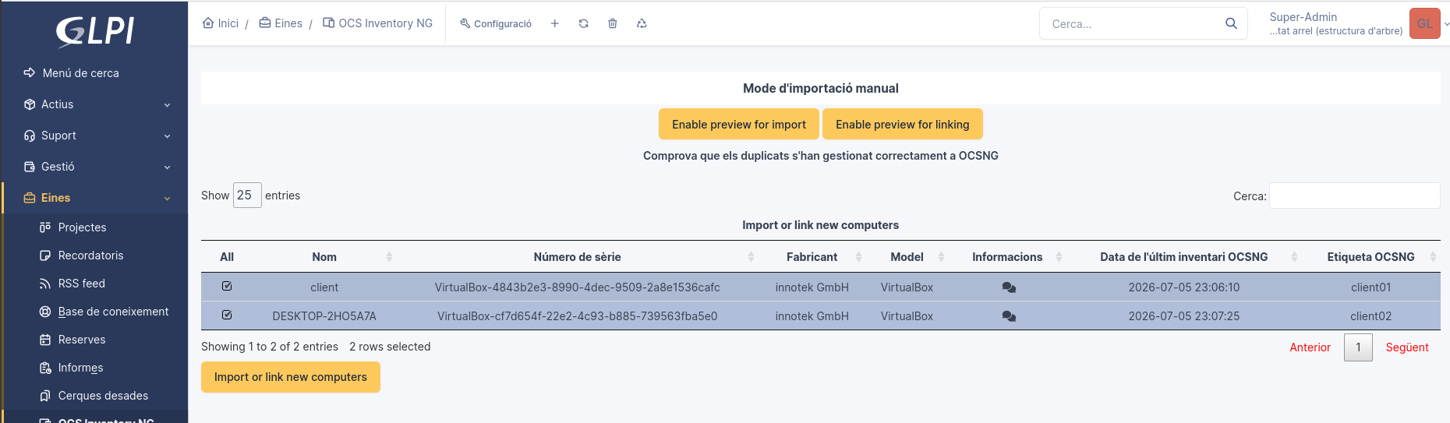Viewport: 1450px width, 423px height.
Task: Click the Reserves calendar icon
Action: 45,340
